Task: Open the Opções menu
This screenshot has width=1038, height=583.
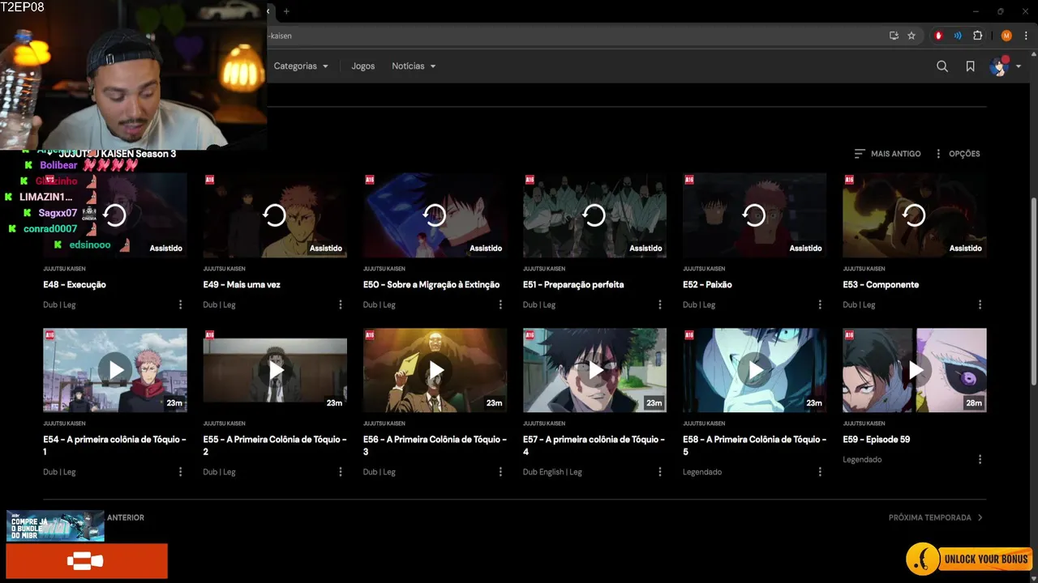Action: point(957,154)
